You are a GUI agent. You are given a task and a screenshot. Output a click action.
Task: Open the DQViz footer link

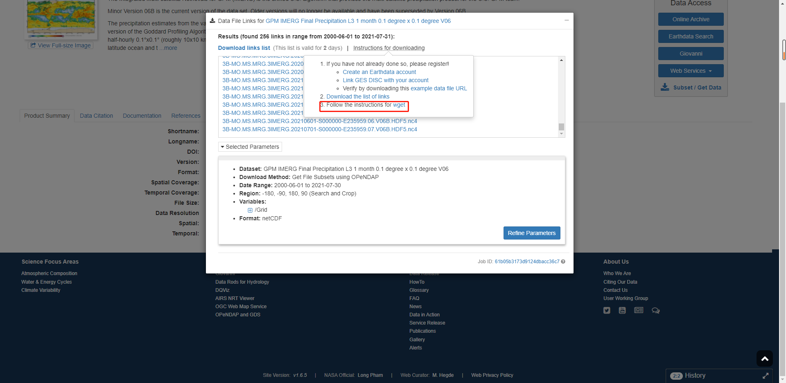pyautogui.click(x=222, y=290)
